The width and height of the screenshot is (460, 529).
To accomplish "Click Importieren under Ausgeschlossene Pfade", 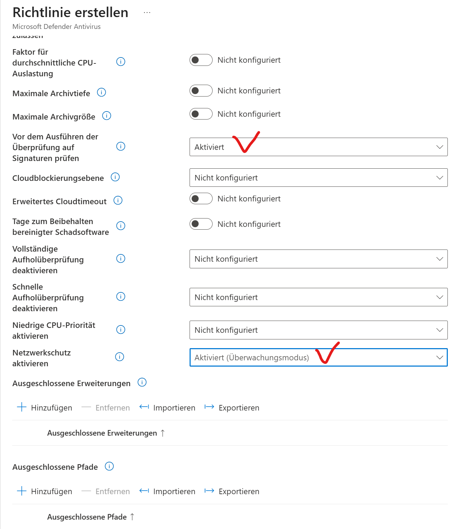I will 168,491.
